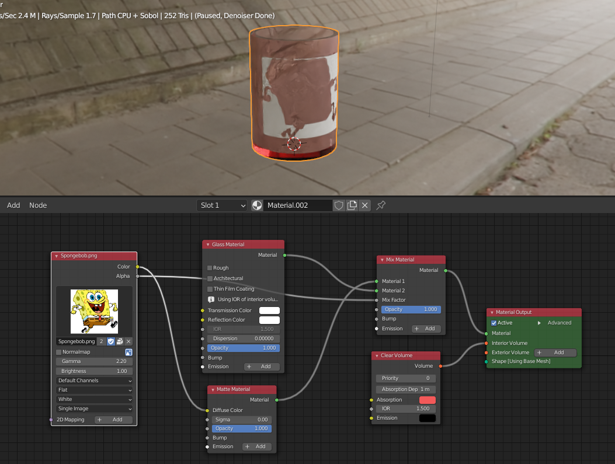Click blue image icon beside Normalmap

click(128, 352)
